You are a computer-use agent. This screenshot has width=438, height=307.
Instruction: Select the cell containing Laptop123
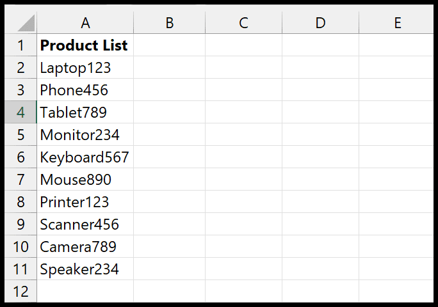click(x=85, y=67)
